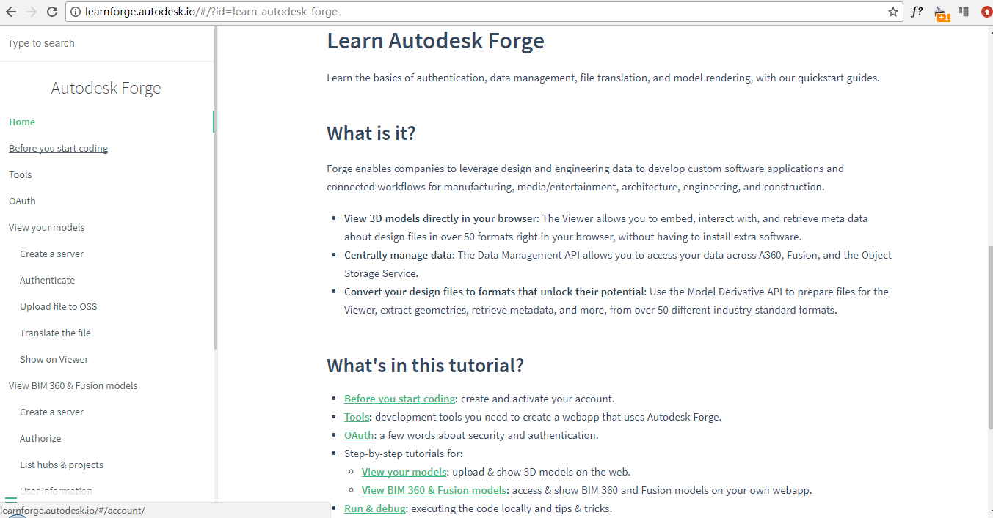Select the Home item in the sidebar
Screen dimensions: 993x518
[x=22, y=122]
